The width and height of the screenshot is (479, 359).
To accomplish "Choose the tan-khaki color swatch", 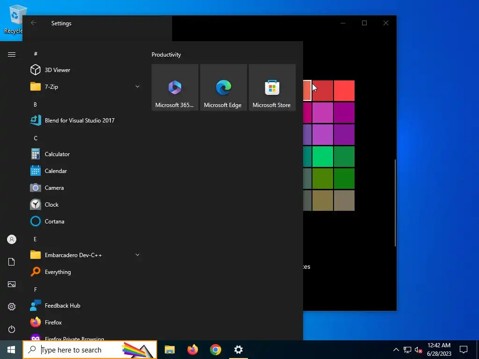I will pyautogui.click(x=323, y=201).
